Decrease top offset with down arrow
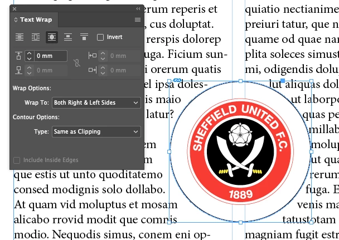This screenshot has height=240, width=339. (x=30, y=58)
